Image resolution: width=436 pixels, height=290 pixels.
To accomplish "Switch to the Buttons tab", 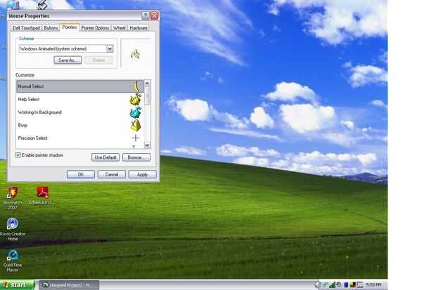I will 51,28.
